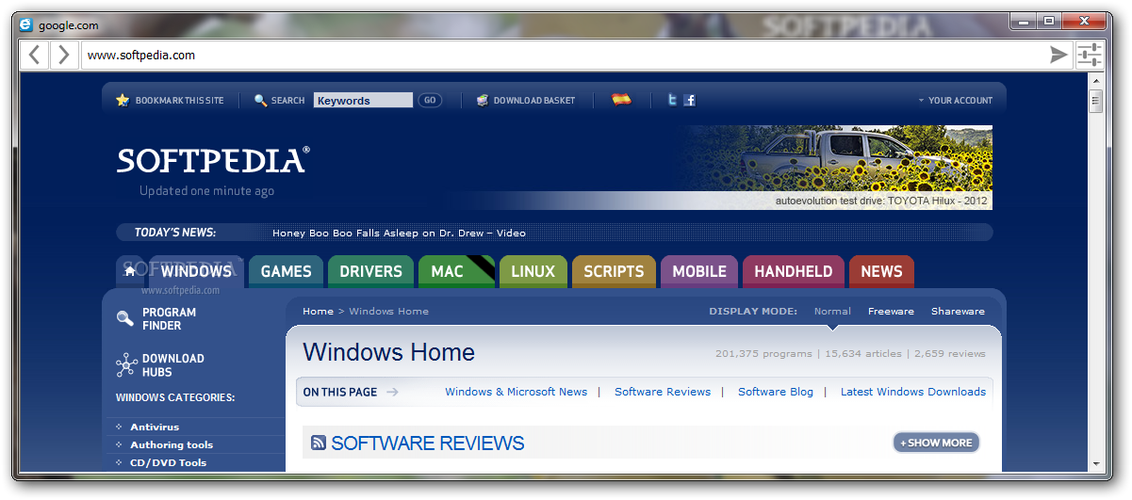Open Softpedia's Facebook icon
The height and width of the screenshot is (500, 1132).
pos(690,100)
